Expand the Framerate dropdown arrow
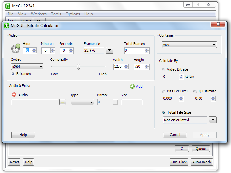This screenshot has width=231, height=173. pyautogui.click(x=109, y=50)
